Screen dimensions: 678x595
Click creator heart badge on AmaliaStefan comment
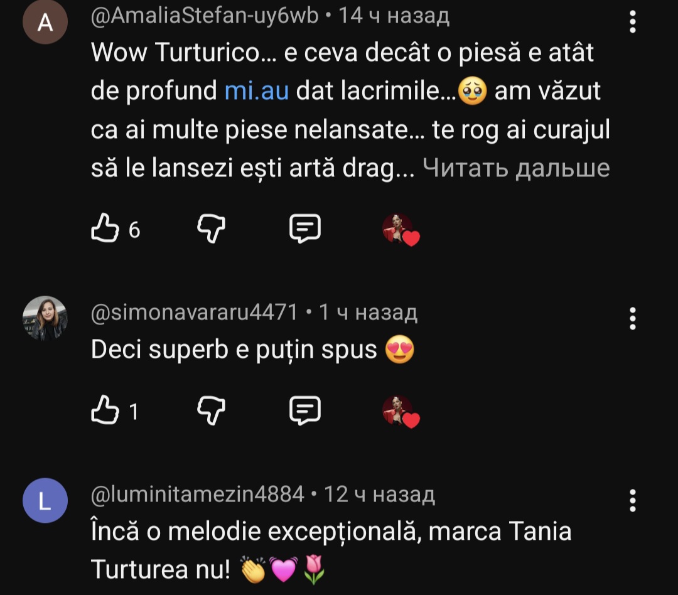[x=401, y=230]
